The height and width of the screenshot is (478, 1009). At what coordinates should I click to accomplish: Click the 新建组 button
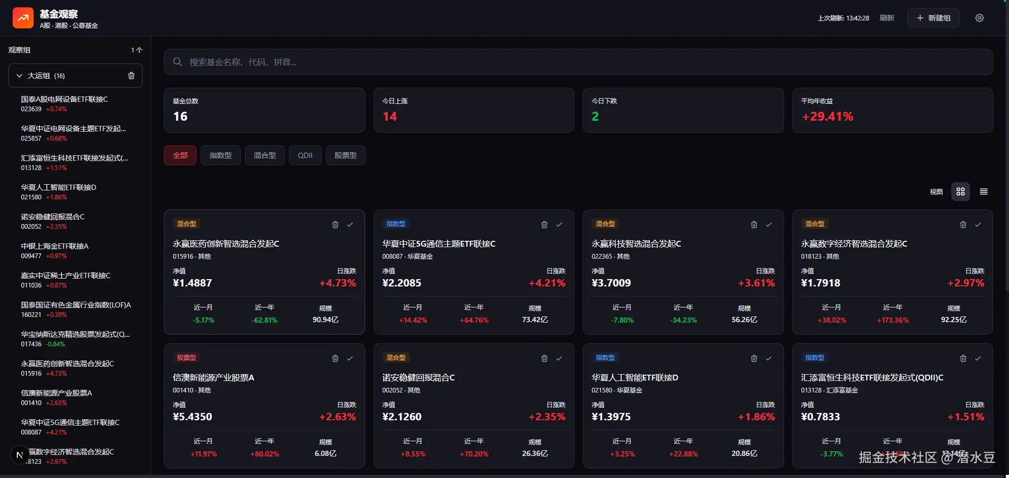coord(933,18)
